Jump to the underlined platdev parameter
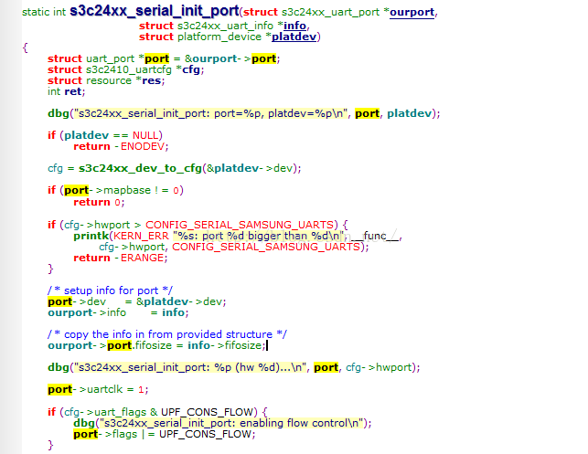Viewport: 588px width, 454px height. [294, 37]
